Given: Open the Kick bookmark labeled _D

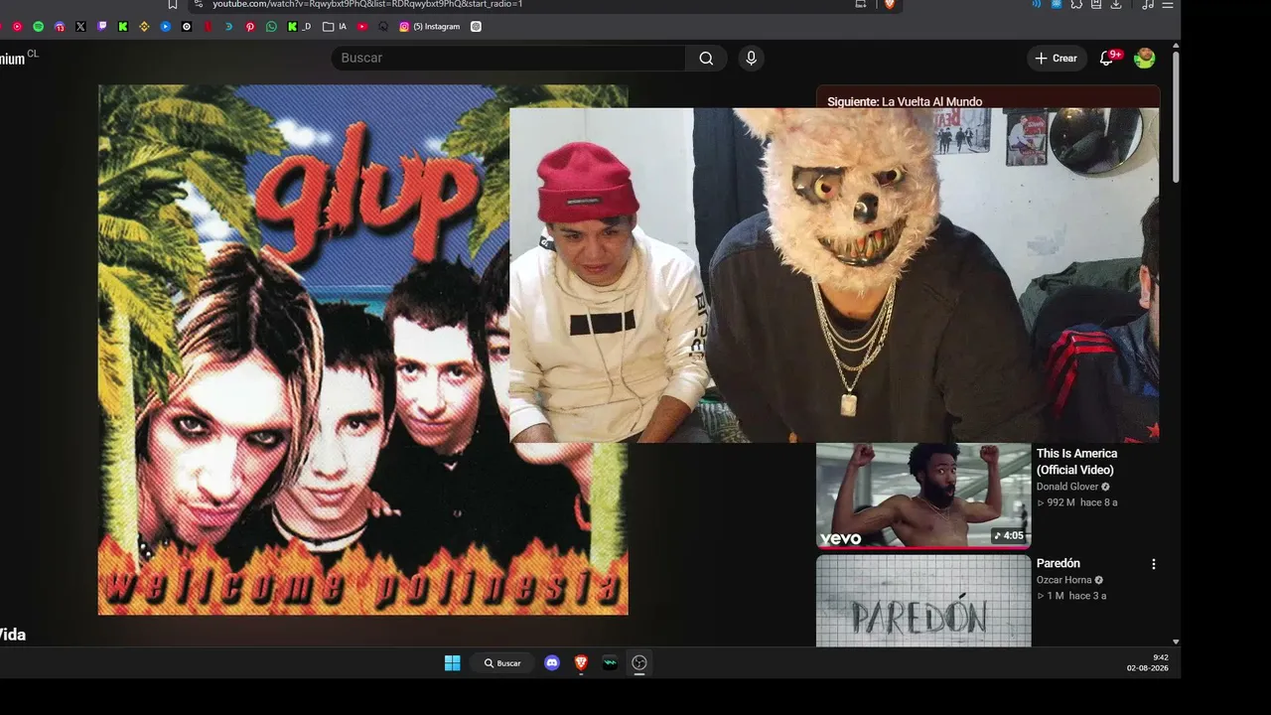Looking at the screenshot, I should [299, 27].
